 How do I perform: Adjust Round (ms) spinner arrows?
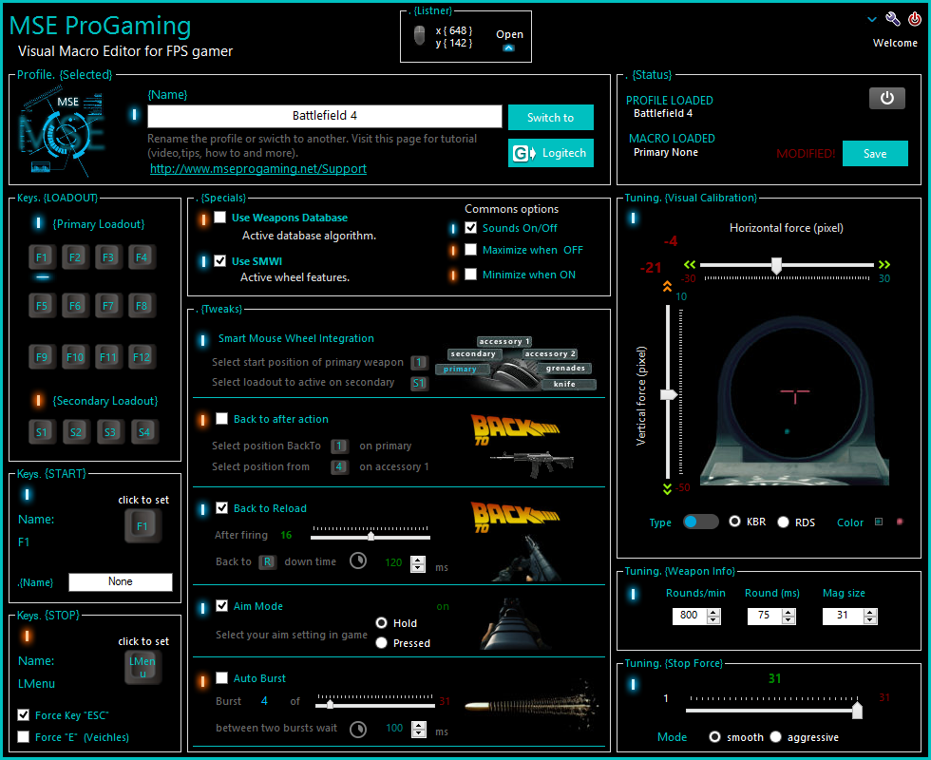click(788, 617)
